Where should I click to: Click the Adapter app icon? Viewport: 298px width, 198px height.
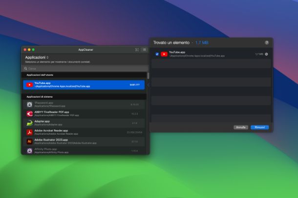click(x=29, y=123)
